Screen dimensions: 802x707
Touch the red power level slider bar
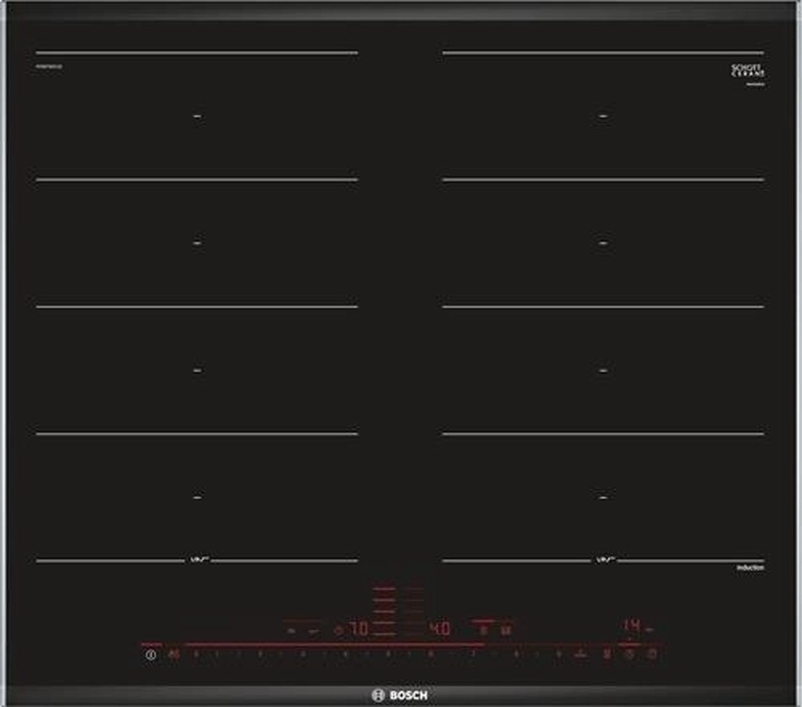point(334,644)
